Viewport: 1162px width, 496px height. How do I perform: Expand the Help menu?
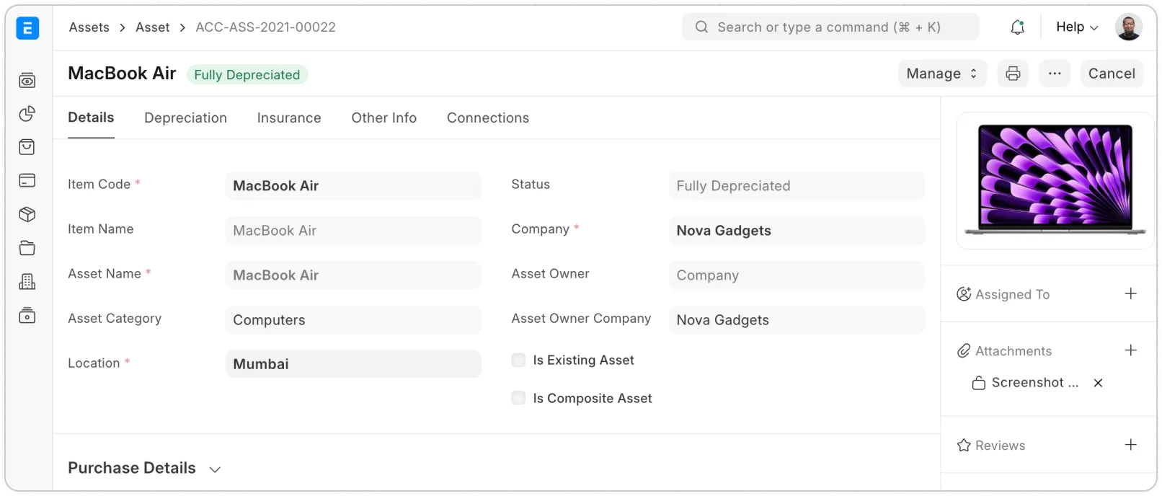click(x=1076, y=27)
